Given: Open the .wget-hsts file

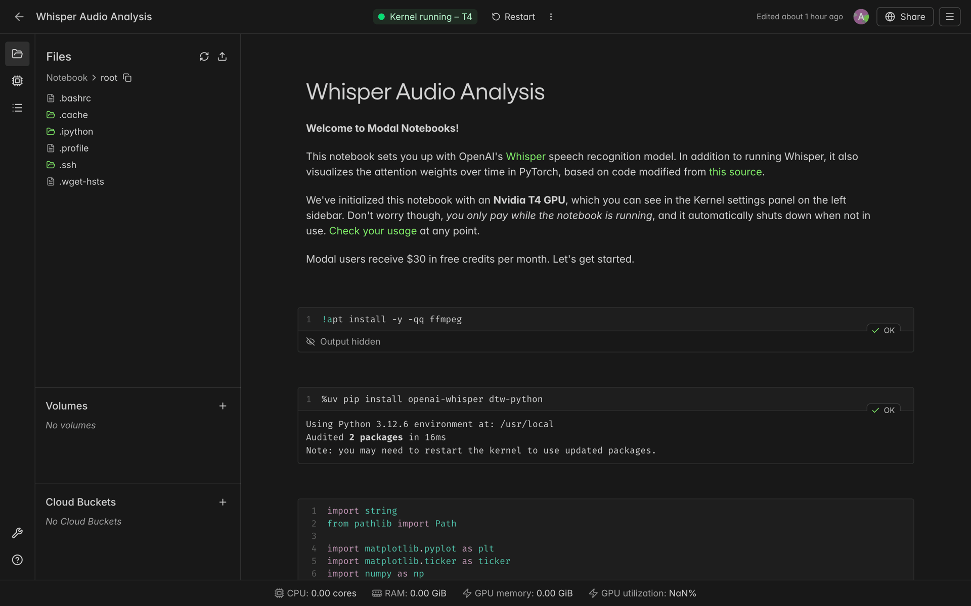Looking at the screenshot, I should tap(75, 181).
